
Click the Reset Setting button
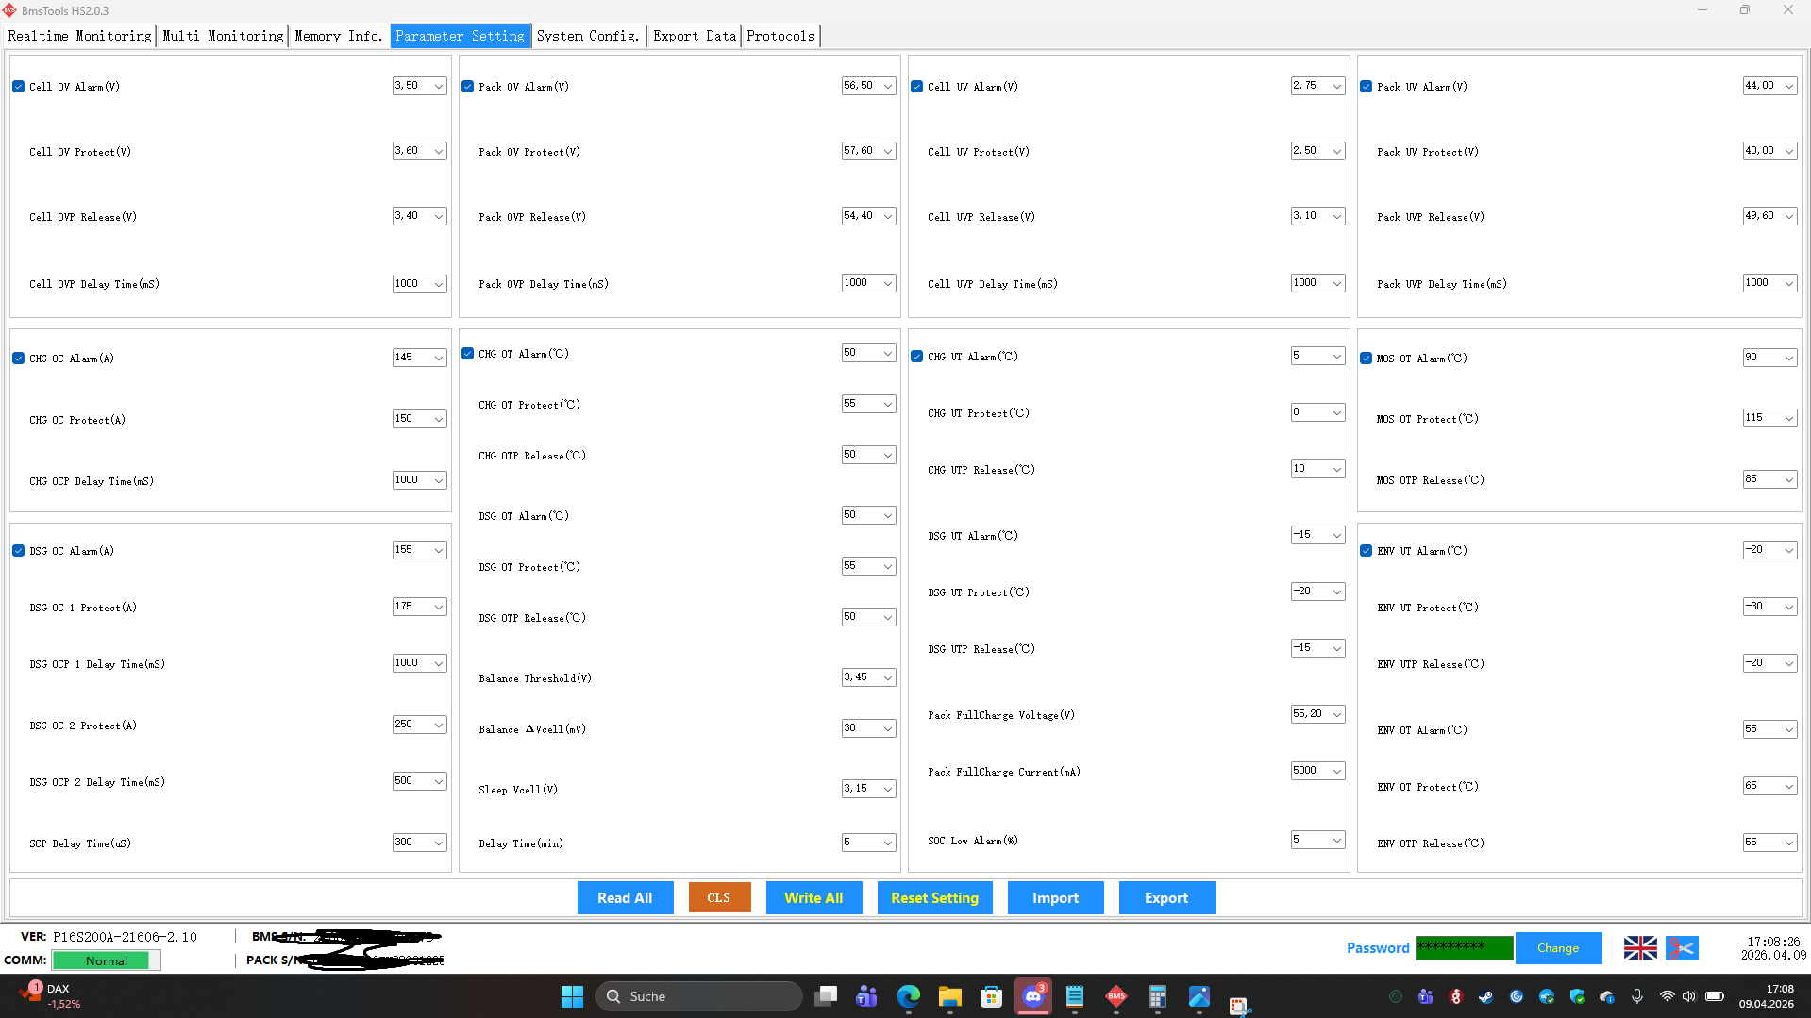click(934, 898)
